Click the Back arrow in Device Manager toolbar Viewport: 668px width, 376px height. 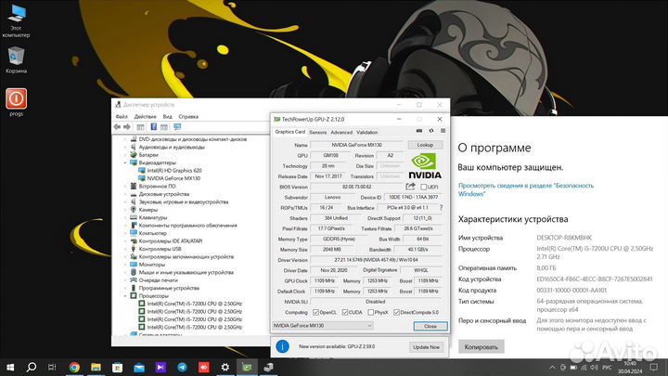pos(117,127)
